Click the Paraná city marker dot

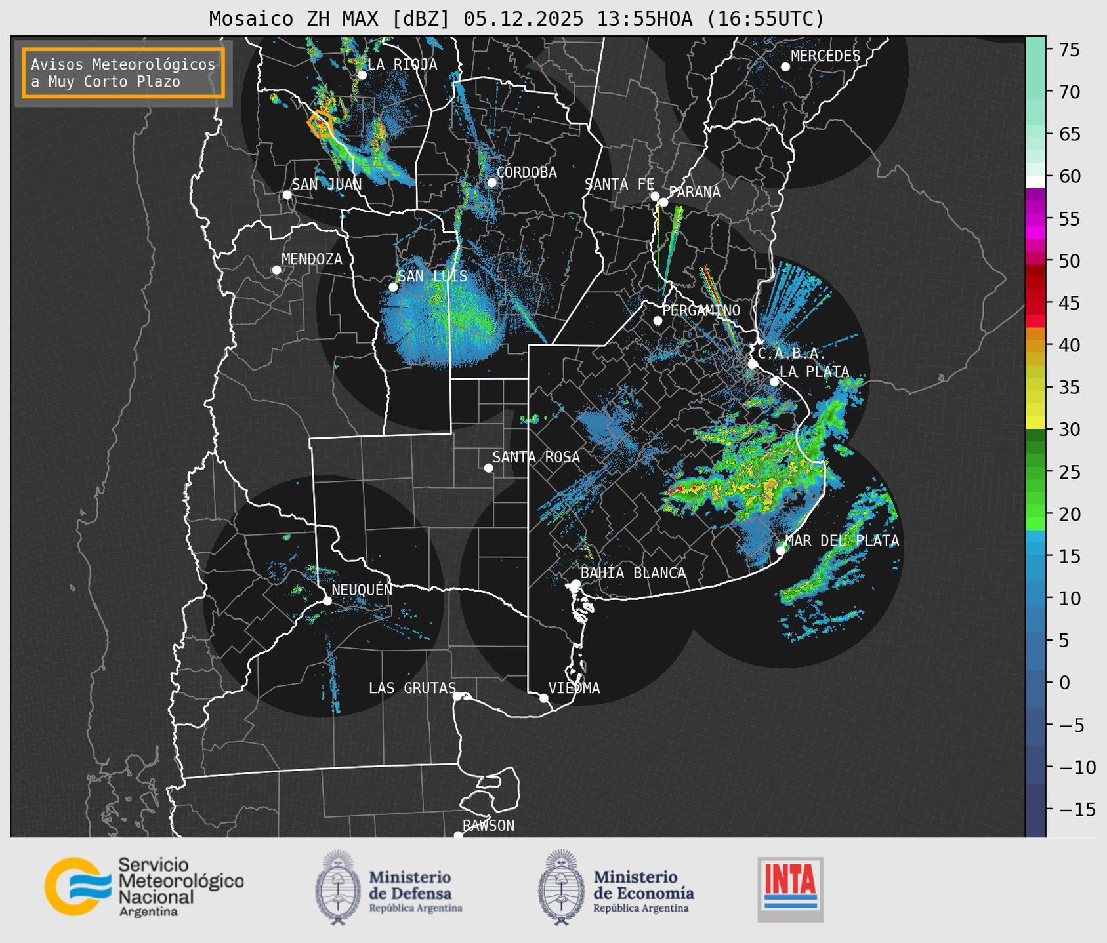pos(663,202)
